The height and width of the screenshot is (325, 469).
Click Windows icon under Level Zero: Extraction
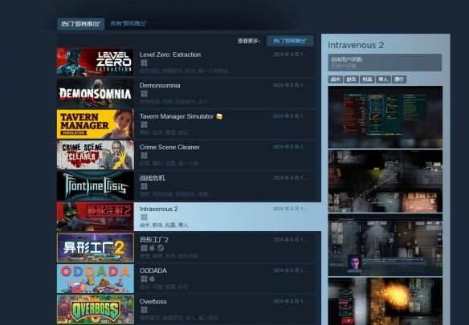(144, 63)
